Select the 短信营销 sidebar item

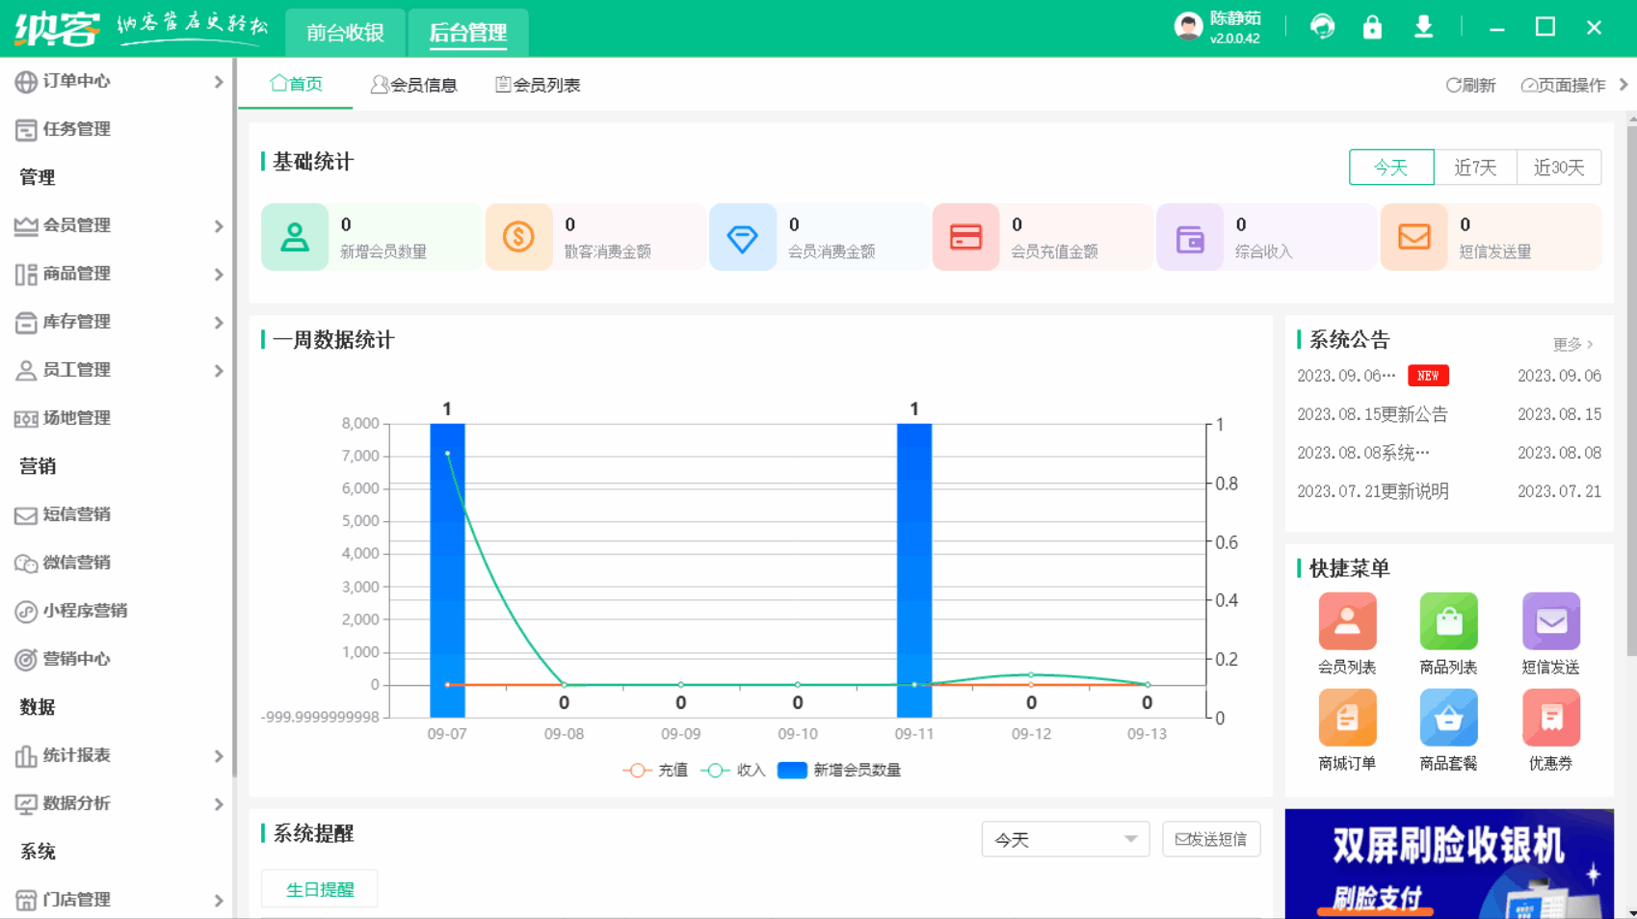coord(75,514)
